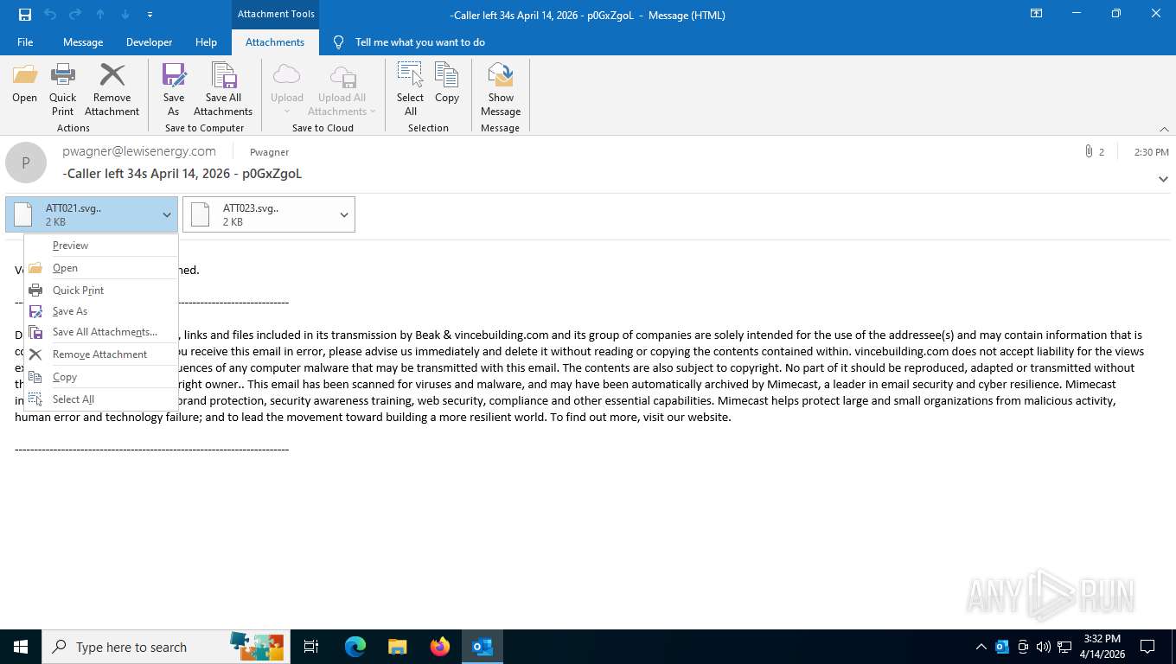The width and height of the screenshot is (1176, 664).
Task: Choose Save All Attachments from menu
Action: tap(101, 332)
